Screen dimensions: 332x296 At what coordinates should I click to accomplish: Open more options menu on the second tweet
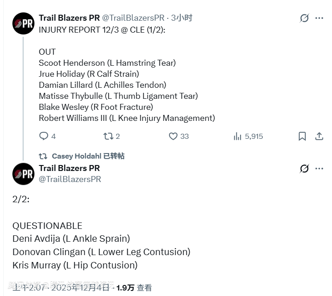click(x=319, y=169)
